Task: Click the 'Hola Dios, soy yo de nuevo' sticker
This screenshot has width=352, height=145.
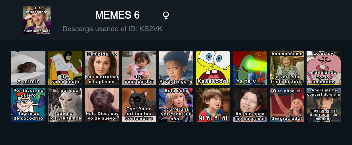Action: (102, 105)
